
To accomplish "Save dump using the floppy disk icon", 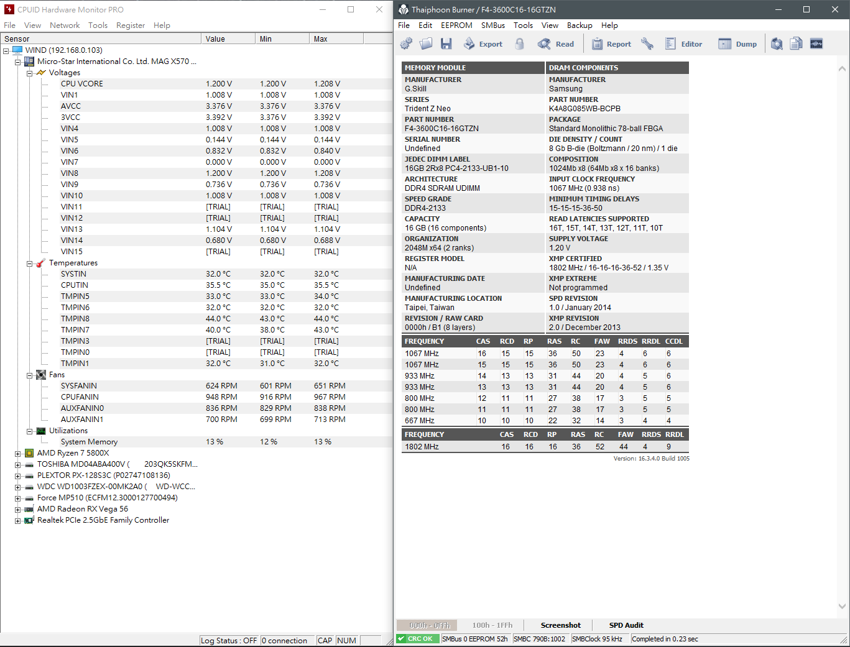I will click(446, 44).
